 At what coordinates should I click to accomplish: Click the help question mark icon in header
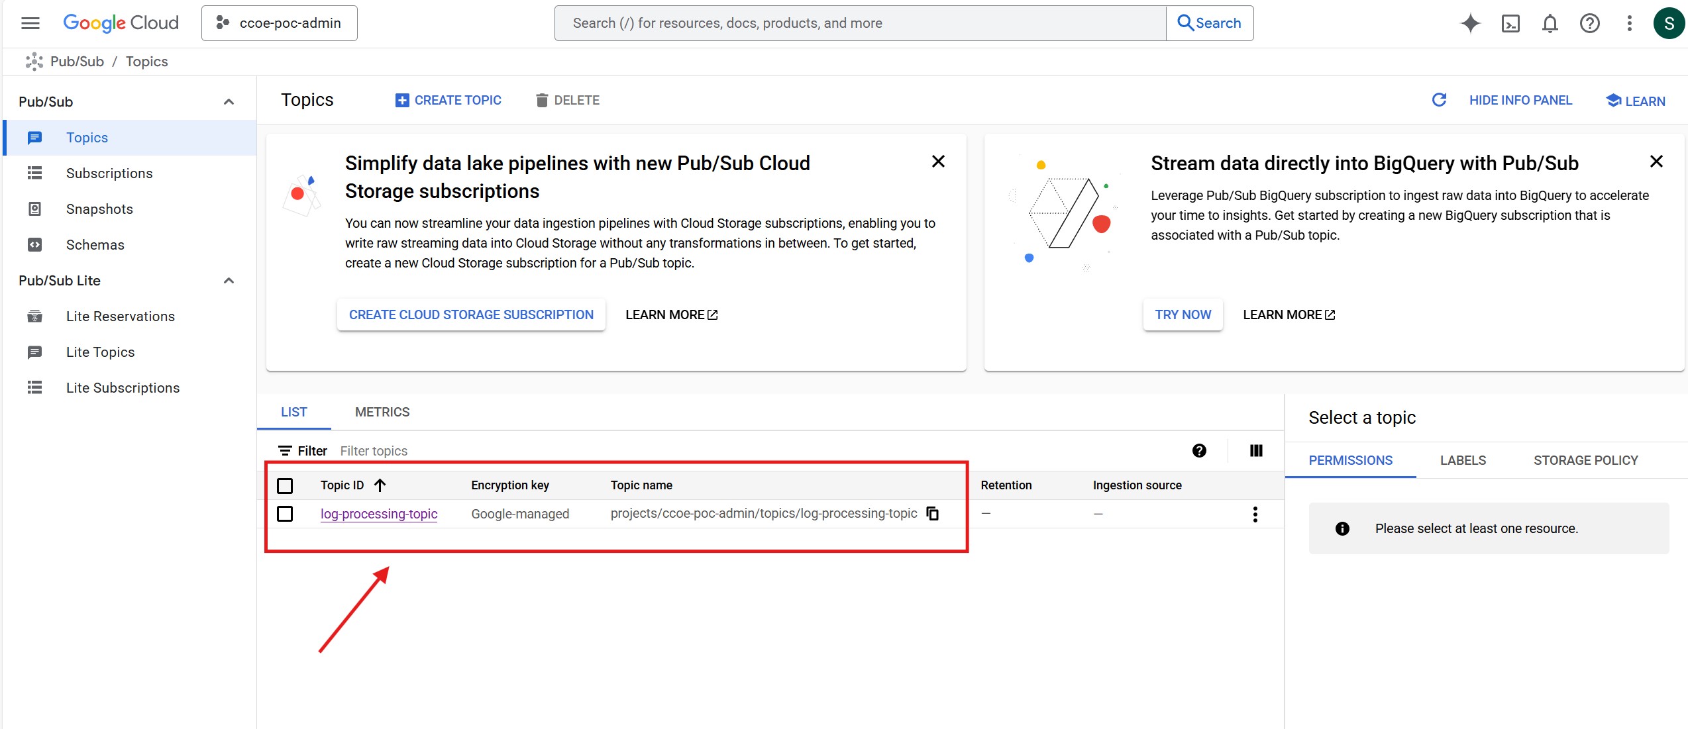tap(1589, 24)
